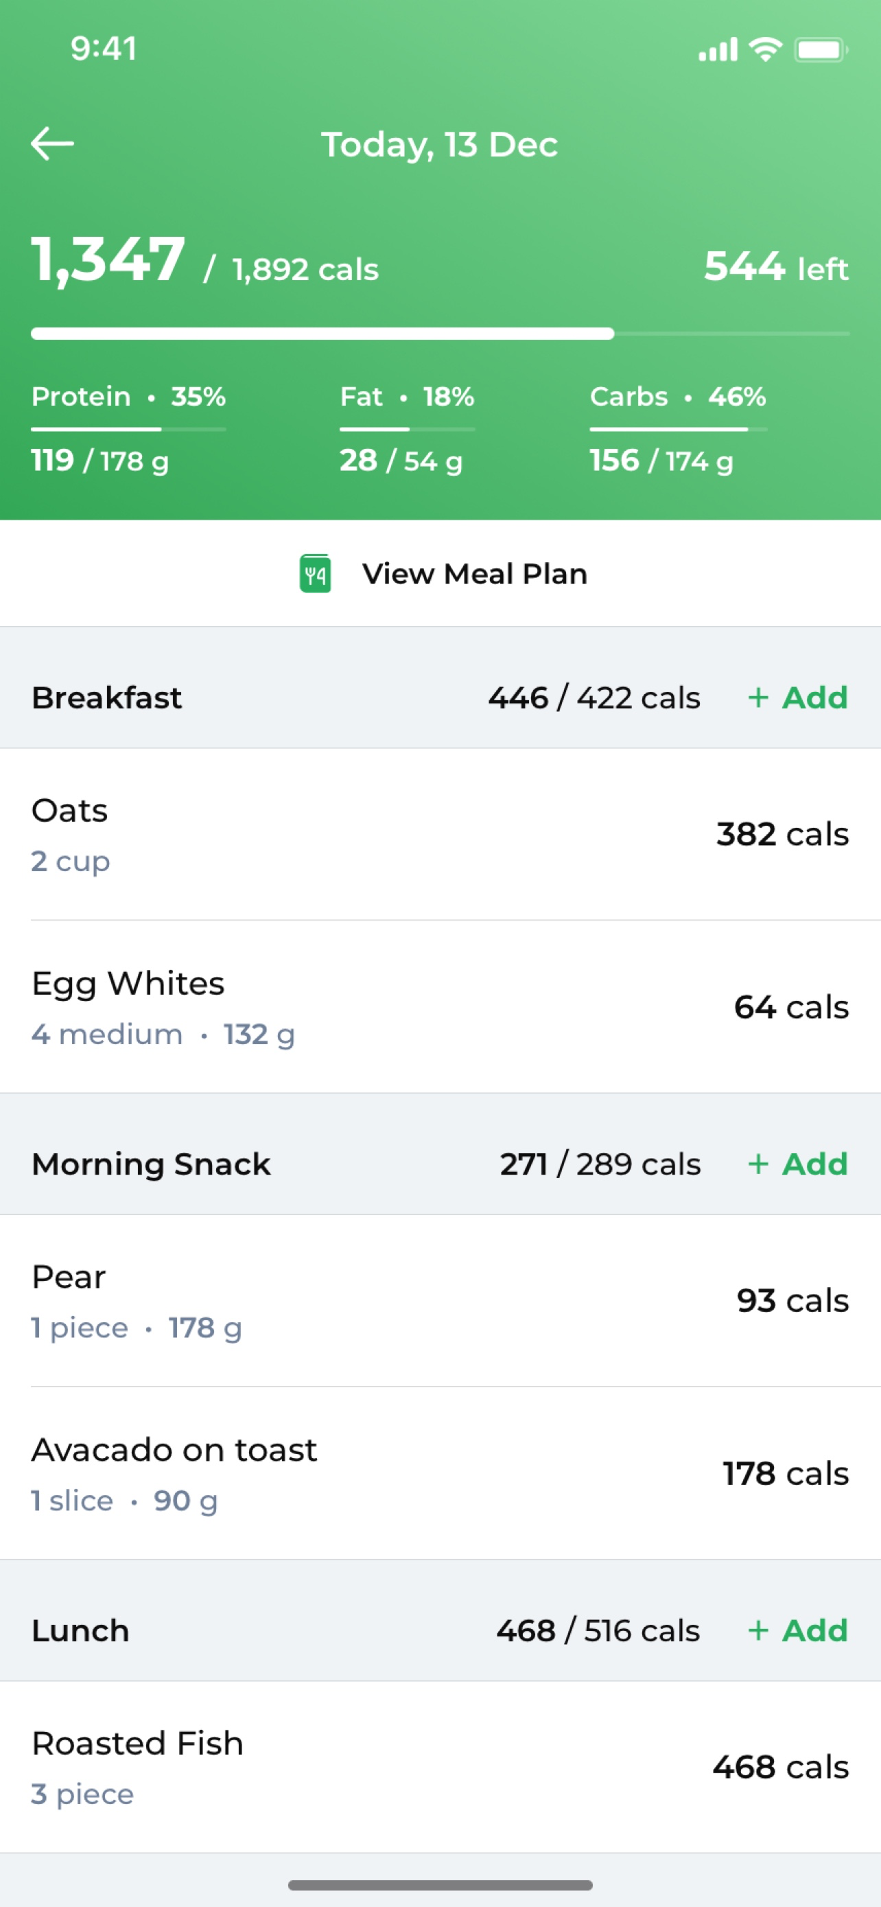Add an item to Lunch
Viewport: 881px width, 1907px height.
(x=797, y=1631)
